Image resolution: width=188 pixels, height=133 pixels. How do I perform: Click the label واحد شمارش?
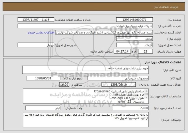[73, 108]
